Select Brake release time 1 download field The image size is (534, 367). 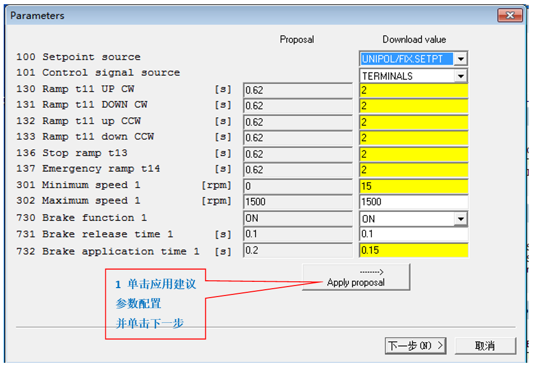click(x=414, y=235)
